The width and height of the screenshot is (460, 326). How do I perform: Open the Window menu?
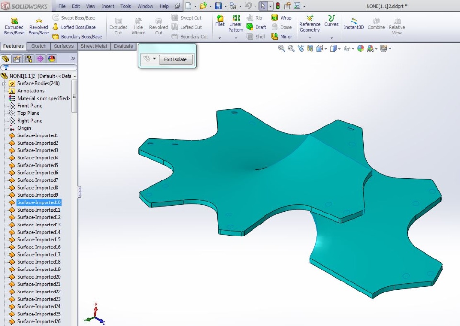(x=145, y=6)
